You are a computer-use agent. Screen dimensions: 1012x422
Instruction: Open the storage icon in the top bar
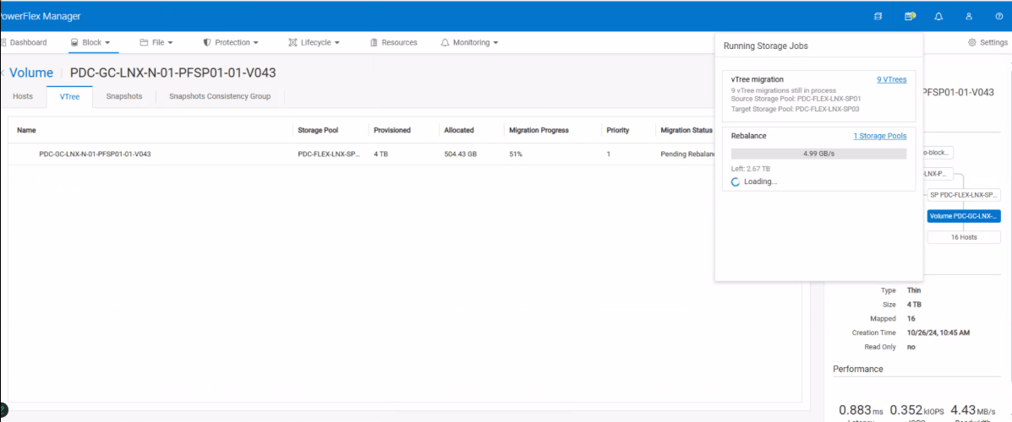click(878, 17)
